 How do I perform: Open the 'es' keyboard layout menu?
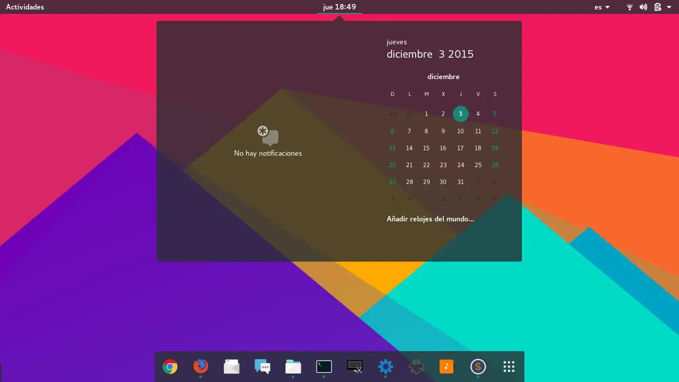point(602,7)
